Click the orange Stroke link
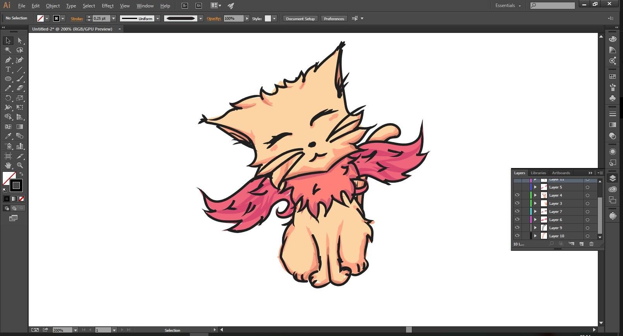 (x=77, y=19)
